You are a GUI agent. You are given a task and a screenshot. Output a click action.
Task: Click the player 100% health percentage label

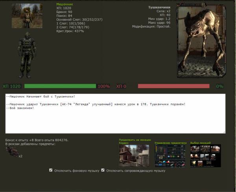coord(104,86)
